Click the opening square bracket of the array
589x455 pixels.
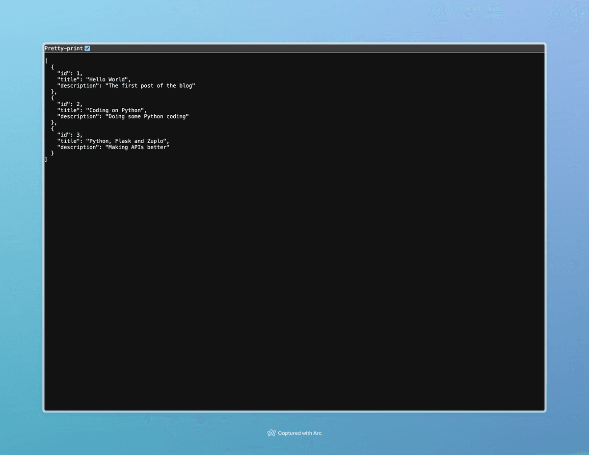(x=45, y=61)
